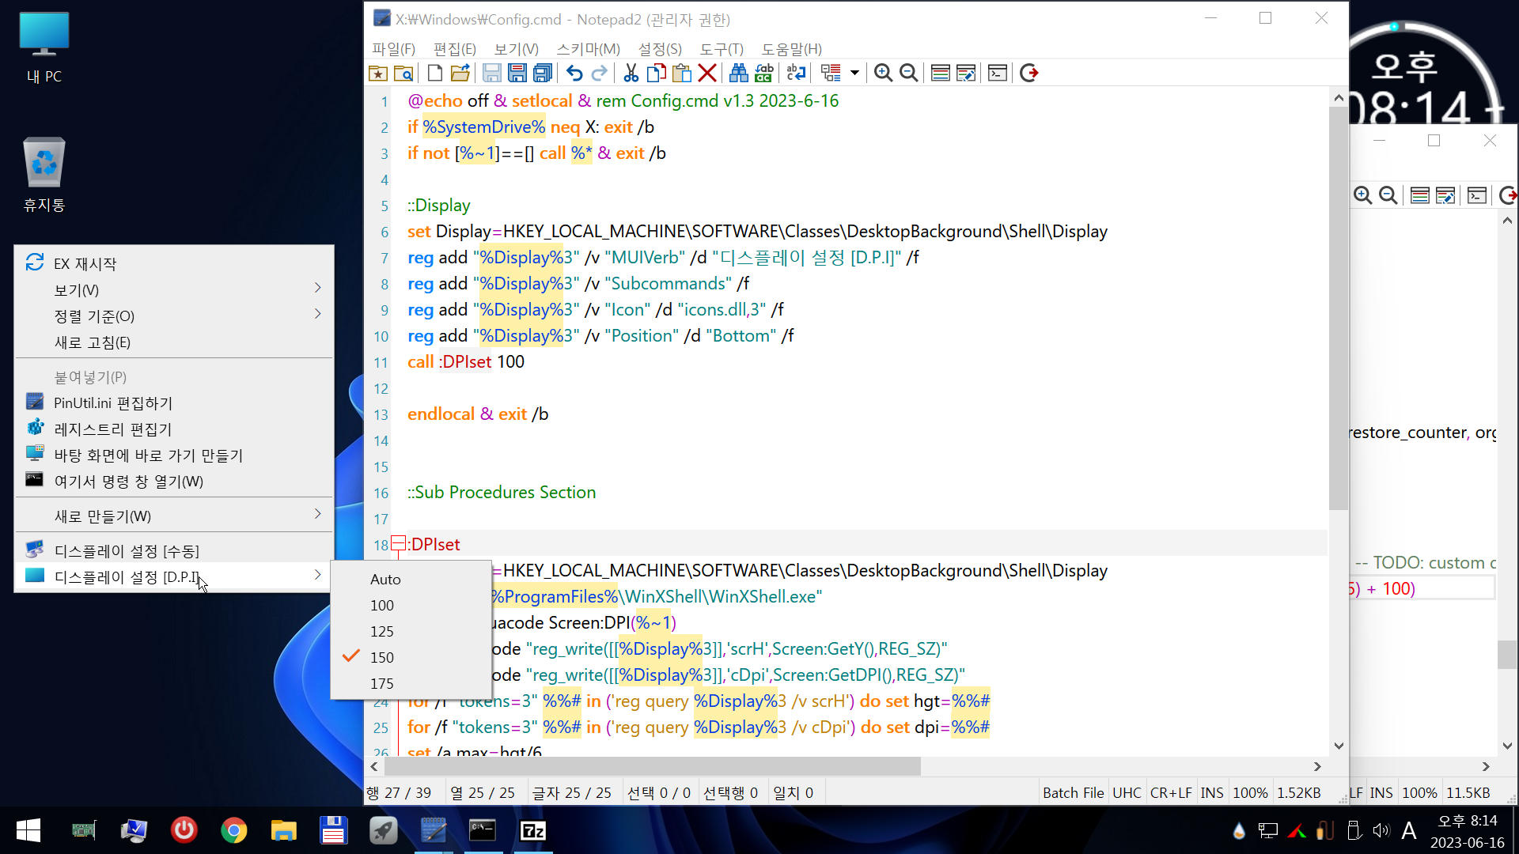
Task: Open the 도움말(H) menu
Action: [791, 49]
